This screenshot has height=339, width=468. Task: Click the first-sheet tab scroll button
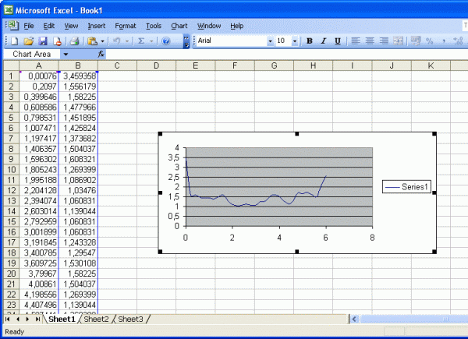pyautogui.click(x=8, y=319)
